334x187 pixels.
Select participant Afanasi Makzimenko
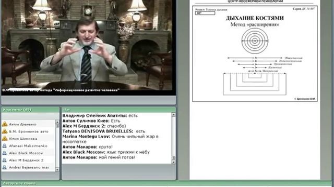[28, 146]
